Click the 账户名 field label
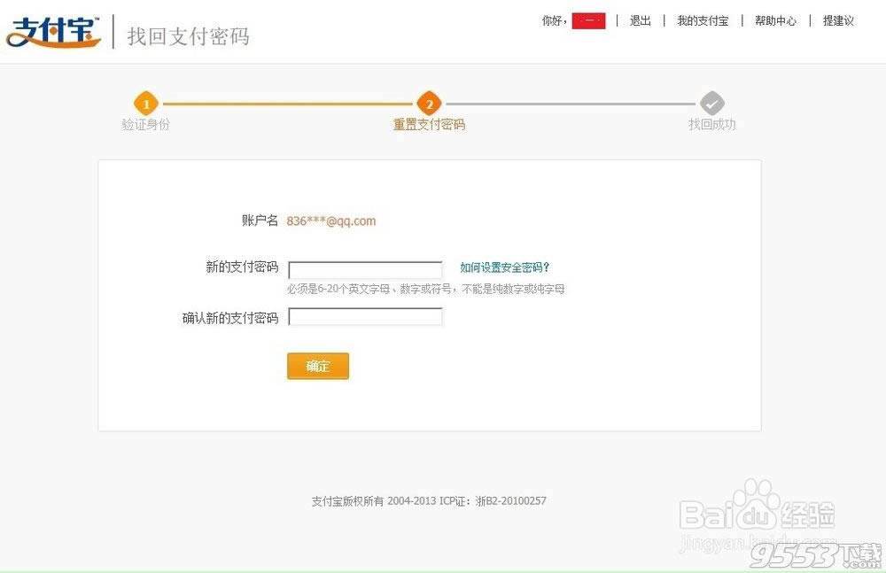This screenshot has height=573, width=886. click(x=260, y=221)
